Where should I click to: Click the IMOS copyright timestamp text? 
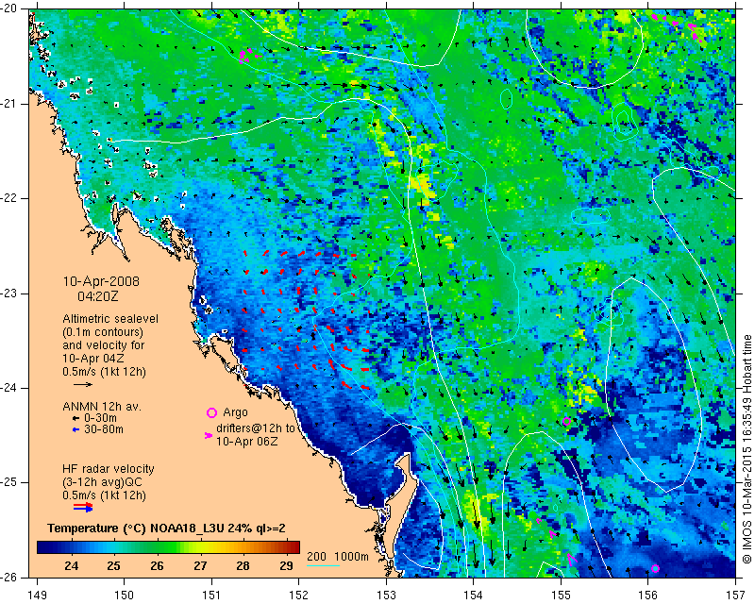747,449
